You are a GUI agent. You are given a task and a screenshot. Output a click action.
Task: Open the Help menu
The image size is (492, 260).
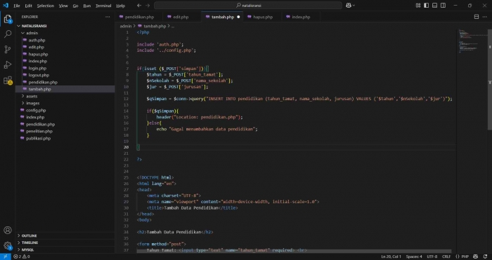[120, 6]
